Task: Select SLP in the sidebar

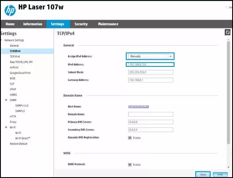Action: [12, 84]
